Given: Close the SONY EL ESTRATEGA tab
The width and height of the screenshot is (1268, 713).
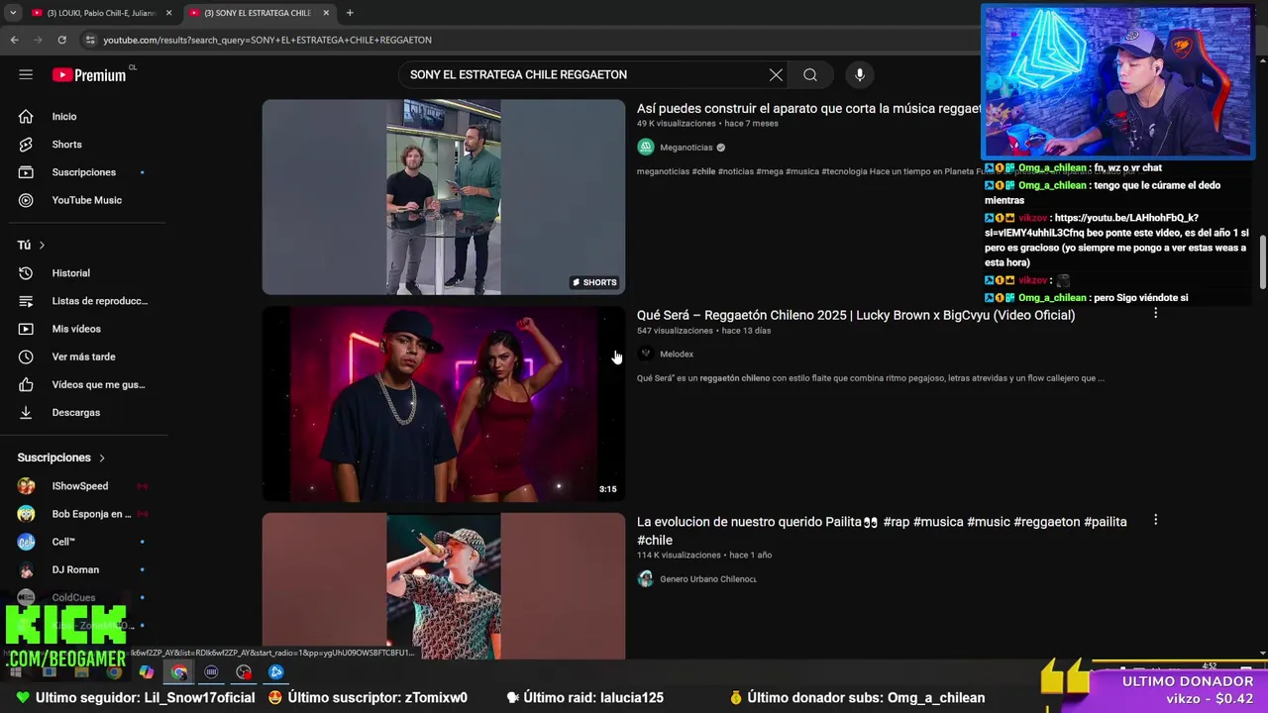Looking at the screenshot, I should [x=326, y=13].
